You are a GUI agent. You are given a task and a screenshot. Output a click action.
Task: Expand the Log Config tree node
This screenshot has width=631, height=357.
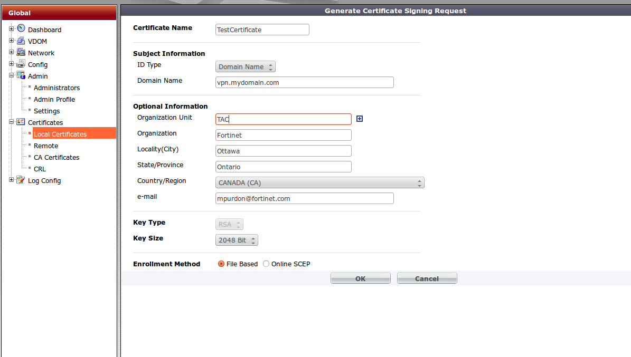11,180
